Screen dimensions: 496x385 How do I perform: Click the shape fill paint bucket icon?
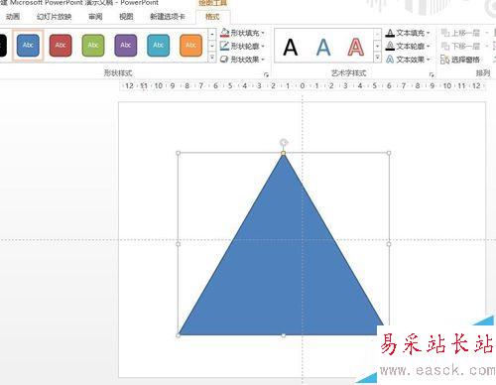(224, 33)
